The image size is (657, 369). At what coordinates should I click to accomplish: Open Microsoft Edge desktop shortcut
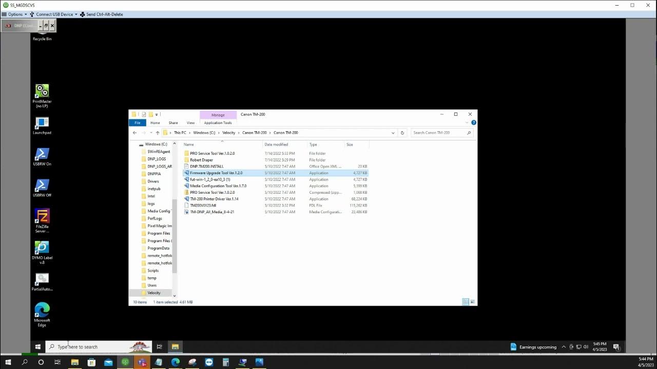click(x=42, y=315)
